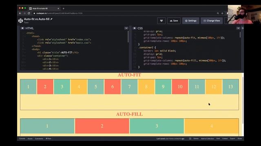Click Fork in the footer
The image size is (261, 146).
pos(218,139)
